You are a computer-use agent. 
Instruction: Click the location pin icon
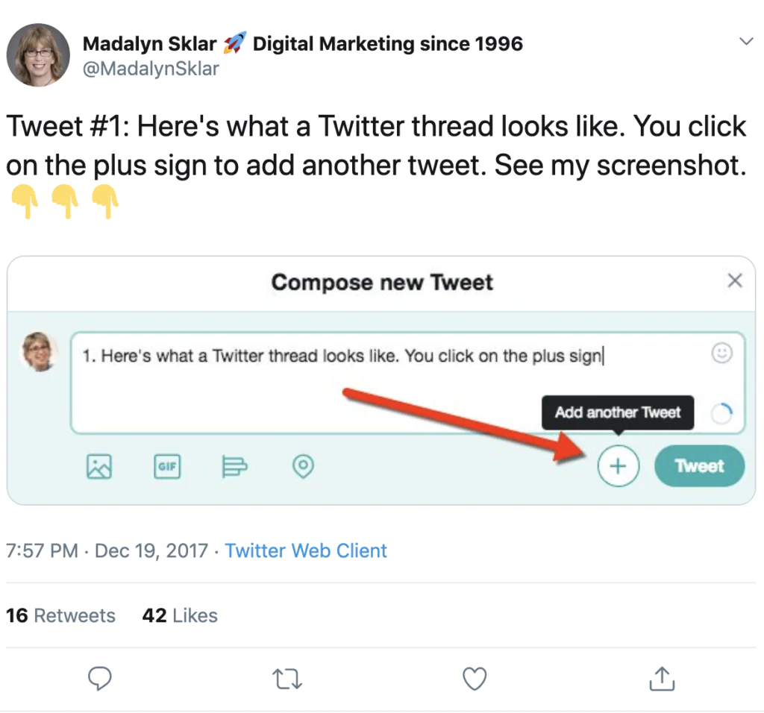point(303,467)
